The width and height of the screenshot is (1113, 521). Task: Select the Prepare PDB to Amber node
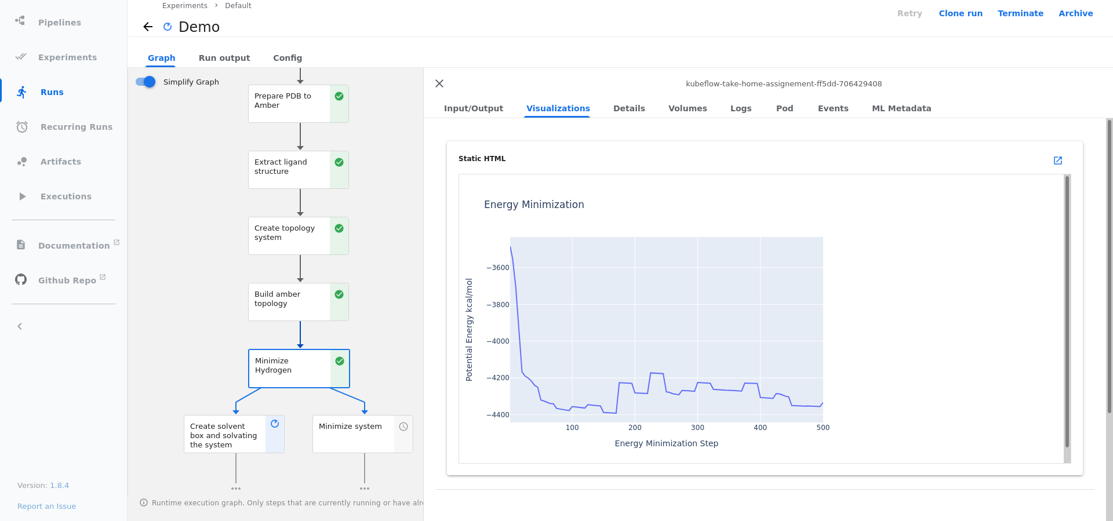coord(299,104)
